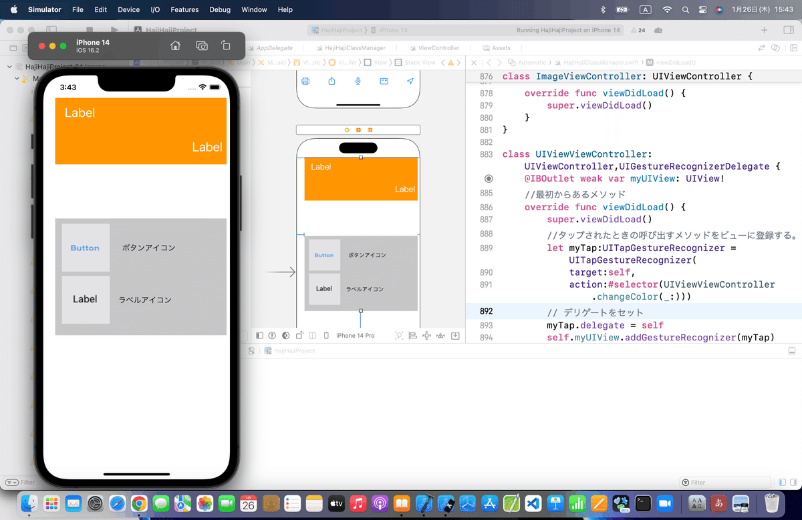
Task: Switch to the ViewController editor tab
Action: 433,48
